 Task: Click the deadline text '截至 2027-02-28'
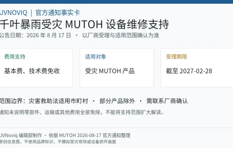tap(189, 71)
